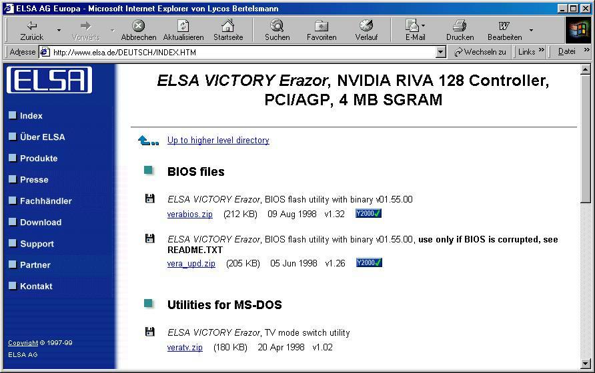Click the page icon in address bar

click(45, 53)
